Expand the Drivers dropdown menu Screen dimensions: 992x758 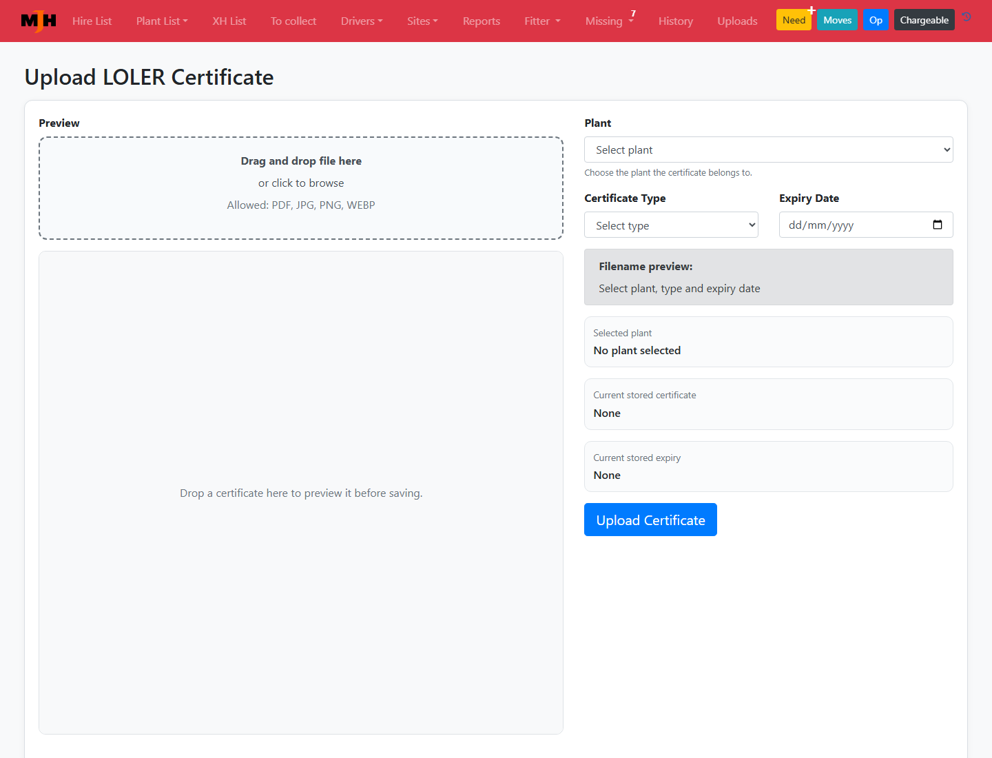(x=362, y=21)
